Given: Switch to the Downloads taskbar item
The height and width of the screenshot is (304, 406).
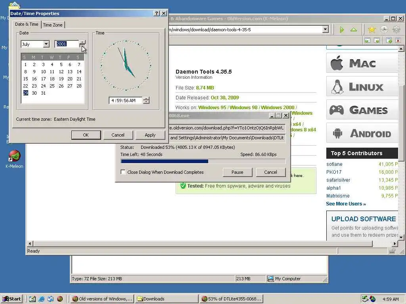Looking at the screenshot, I should click(x=167, y=299).
